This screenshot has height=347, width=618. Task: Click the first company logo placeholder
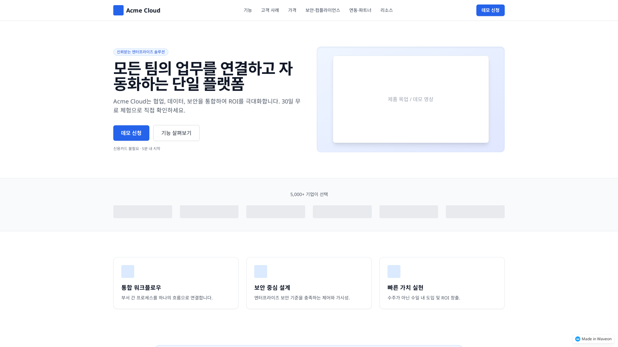point(142,211)
